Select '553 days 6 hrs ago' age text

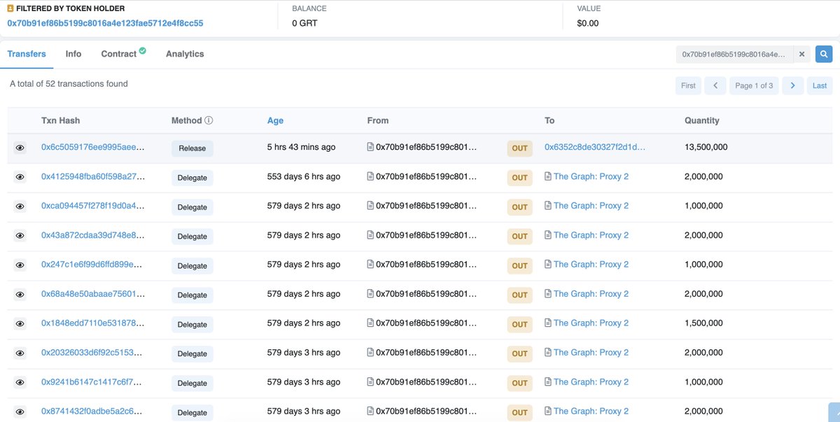coord(304,177)
